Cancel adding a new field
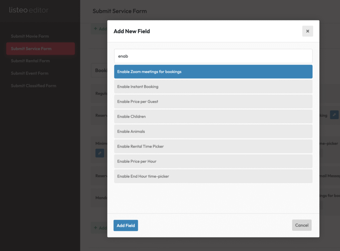 click(301, 225)
